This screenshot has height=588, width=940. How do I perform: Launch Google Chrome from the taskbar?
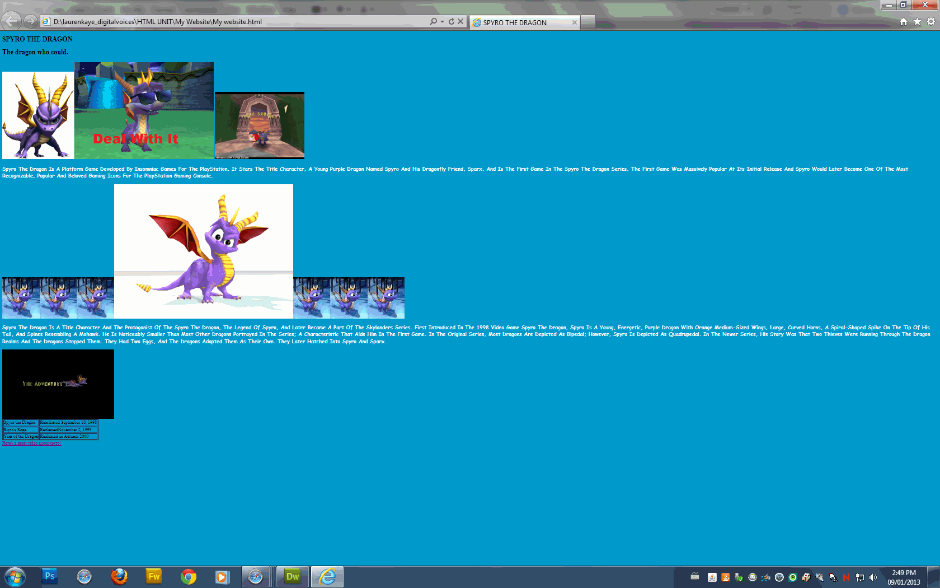click(x=189, y=576)
